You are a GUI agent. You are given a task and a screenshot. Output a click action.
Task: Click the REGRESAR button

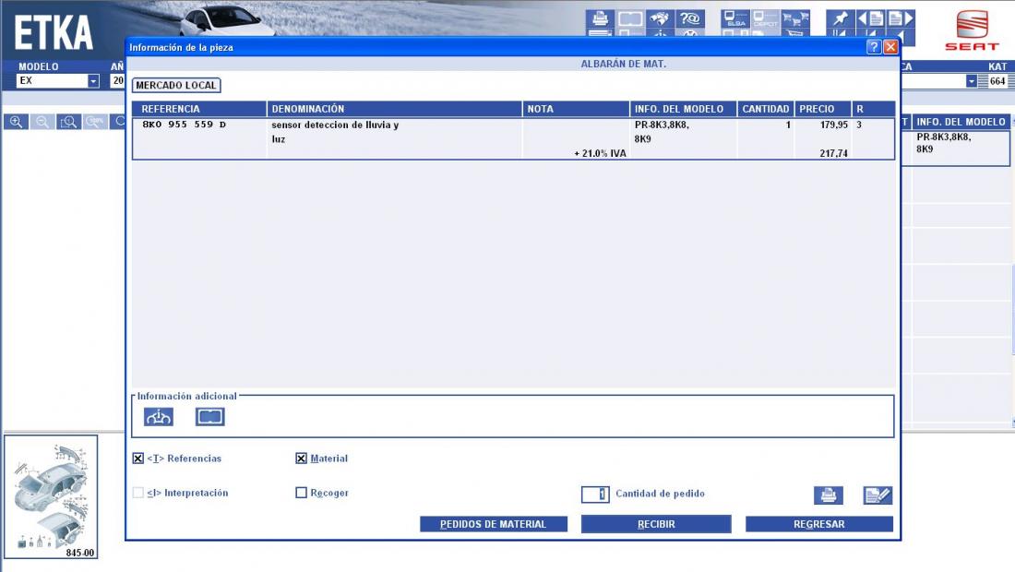pos(818,524)
